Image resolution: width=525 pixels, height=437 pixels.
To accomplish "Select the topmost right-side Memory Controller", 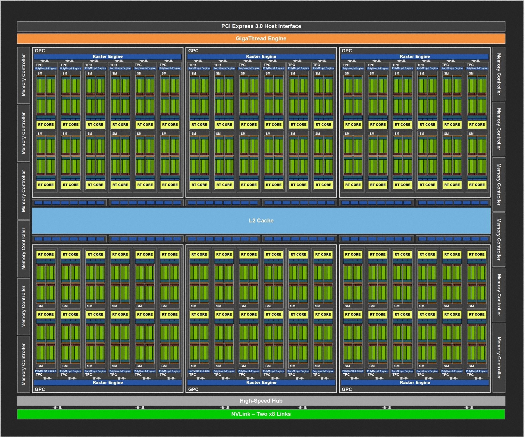I will pos(499,74).
